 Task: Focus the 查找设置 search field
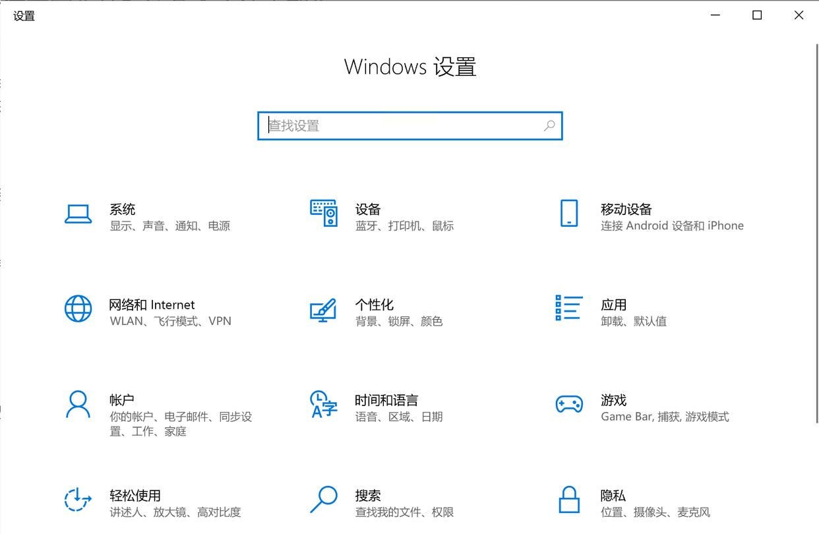pyautogui.click(x=409, y=125)
